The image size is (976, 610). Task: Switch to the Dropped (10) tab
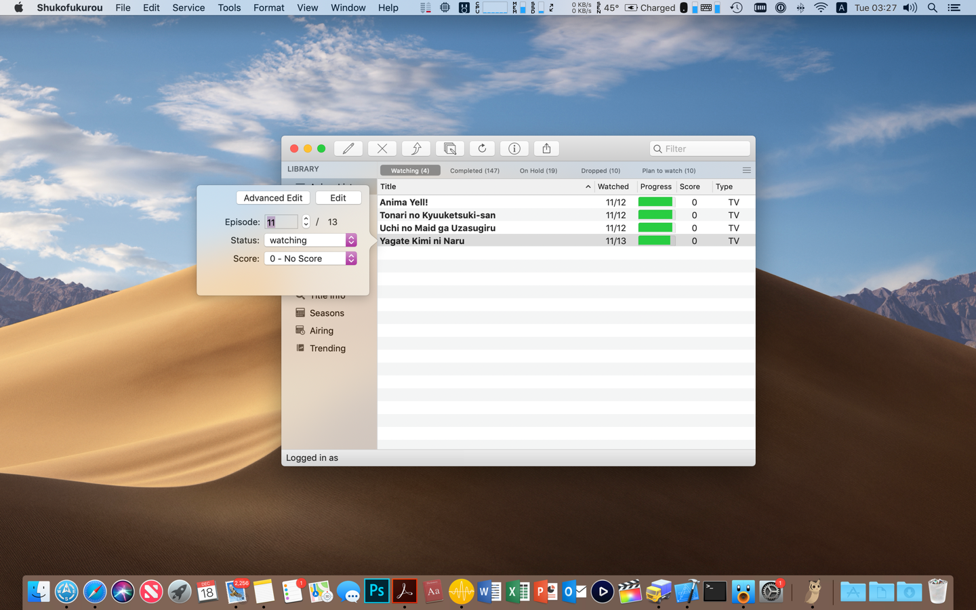point(601,170)
